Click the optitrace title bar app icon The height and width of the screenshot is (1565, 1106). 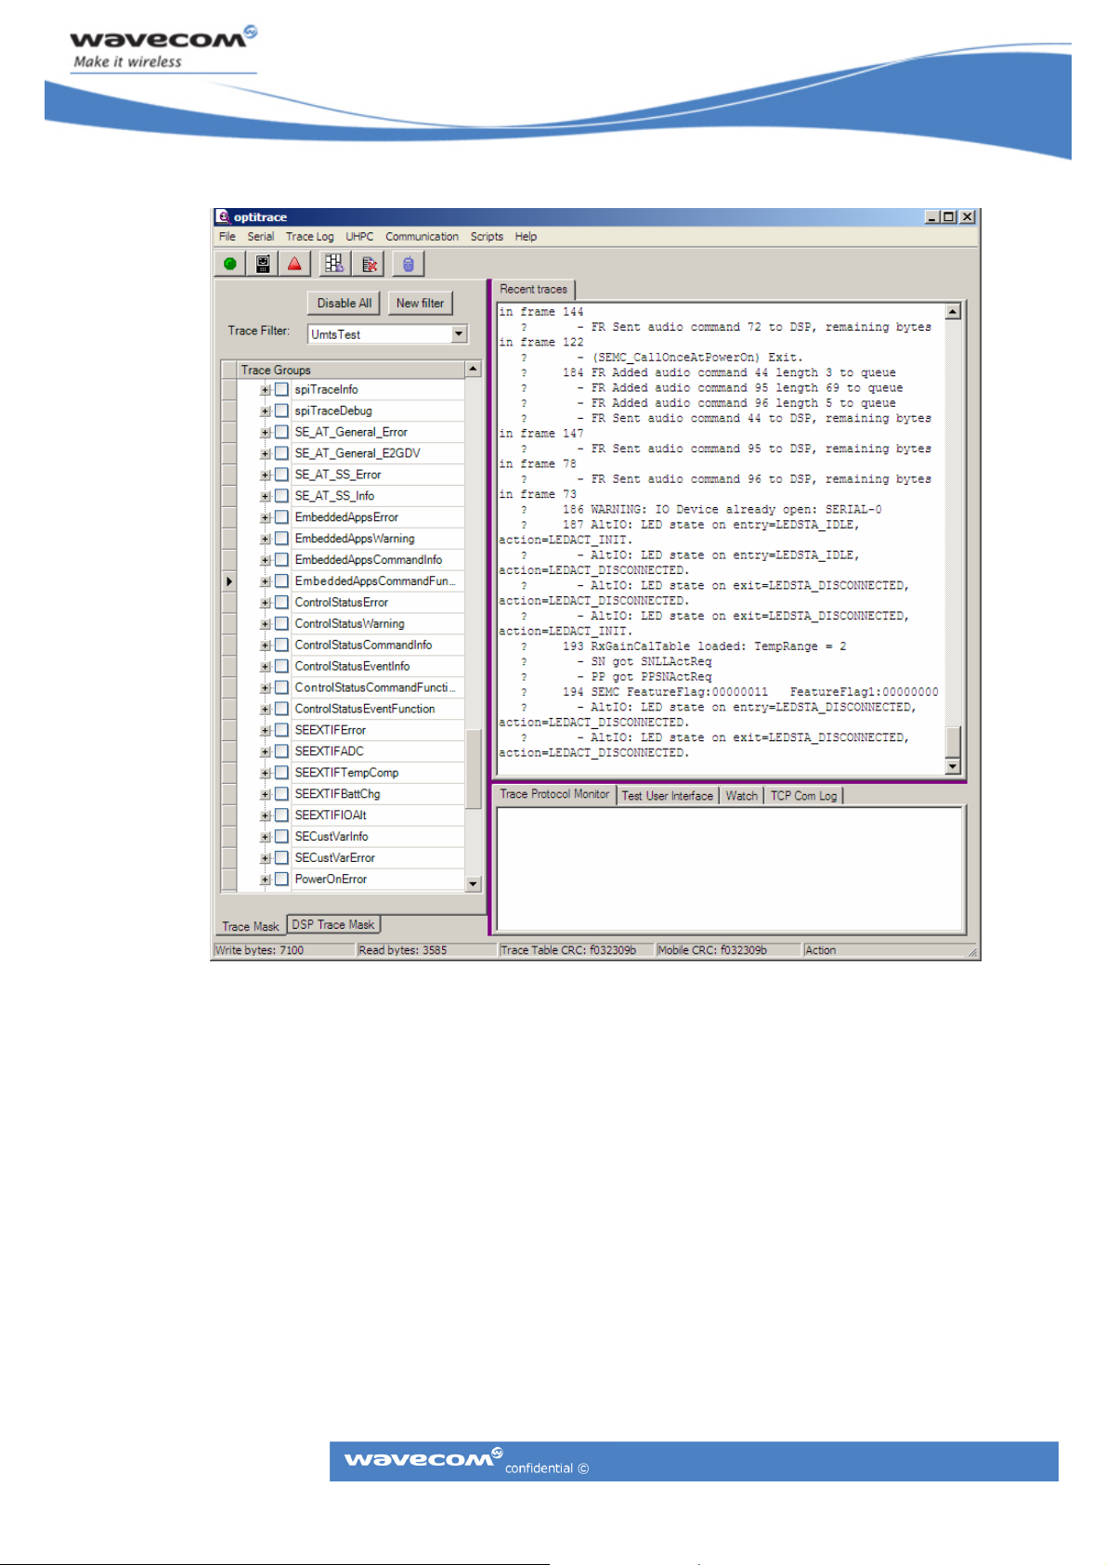pyautogui.click(x=224, y=216)
